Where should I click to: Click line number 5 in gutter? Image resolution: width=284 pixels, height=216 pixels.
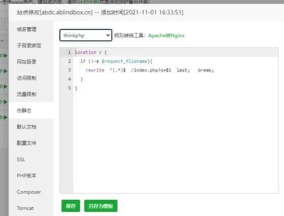click(69, 88)
